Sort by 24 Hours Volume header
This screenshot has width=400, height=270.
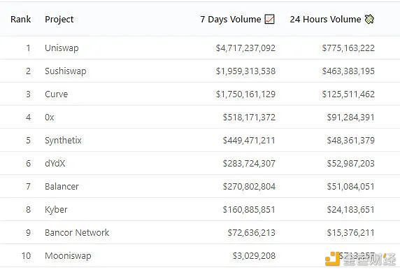[x=325, y=19]
